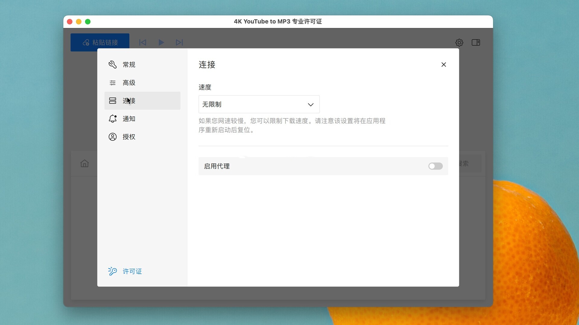
Task: Minimize the window with the yellow button
Action: 79,22
